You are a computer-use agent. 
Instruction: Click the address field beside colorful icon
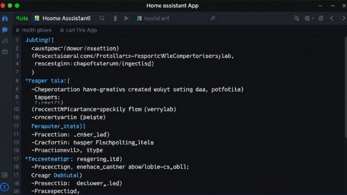[x=171, y=18]
